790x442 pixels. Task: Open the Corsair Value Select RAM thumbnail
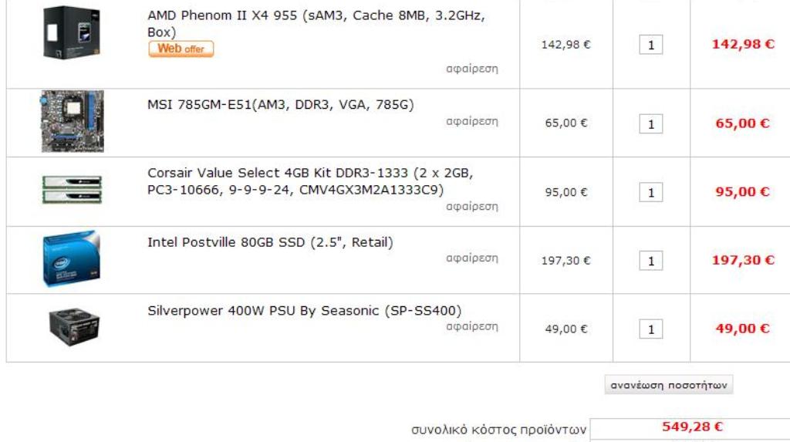72,190
